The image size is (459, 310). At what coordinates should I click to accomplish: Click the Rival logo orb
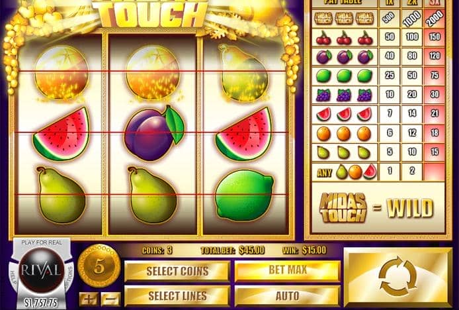click(x=41, y=270)
